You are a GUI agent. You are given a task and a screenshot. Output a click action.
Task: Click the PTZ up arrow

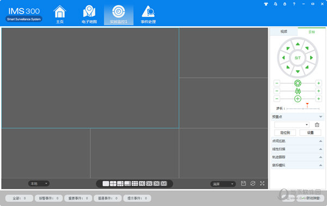tap(298, 44)
